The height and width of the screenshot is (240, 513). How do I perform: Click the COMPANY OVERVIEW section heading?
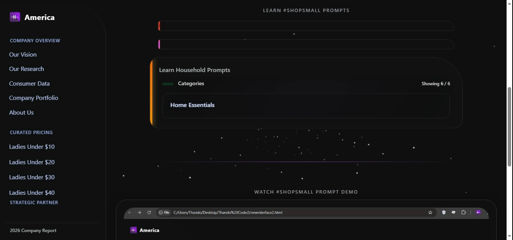pyautogui.click(x=35, y=40)
